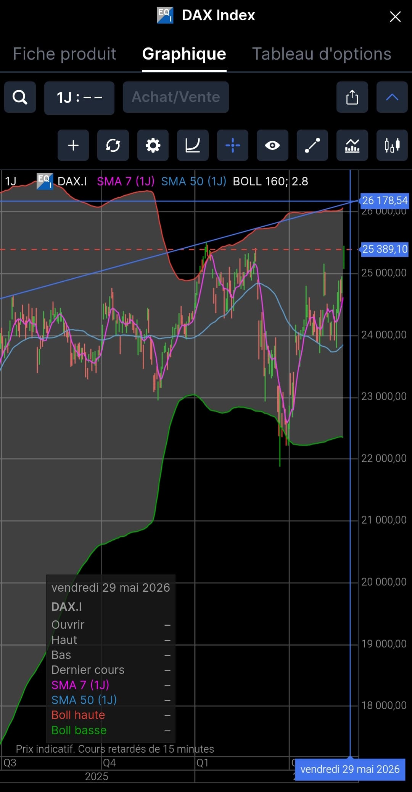
Task: Select the trend line drawing tool
Action: pyautogui.click(x=312, y=145)
